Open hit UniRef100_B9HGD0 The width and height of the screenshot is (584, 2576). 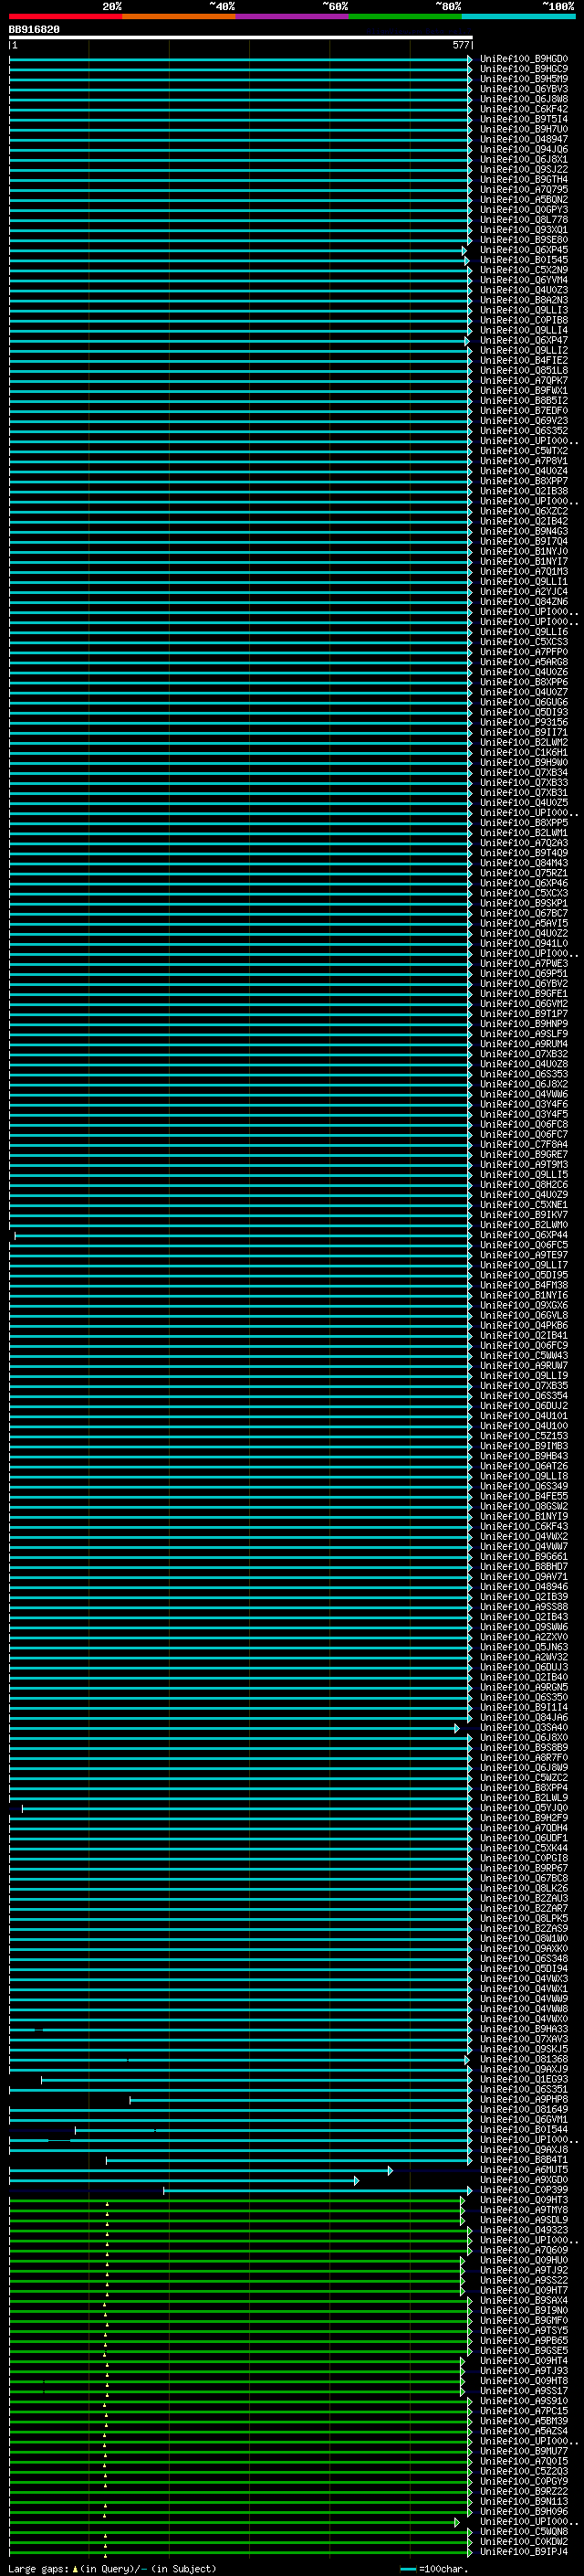click(x=524, y=59)
